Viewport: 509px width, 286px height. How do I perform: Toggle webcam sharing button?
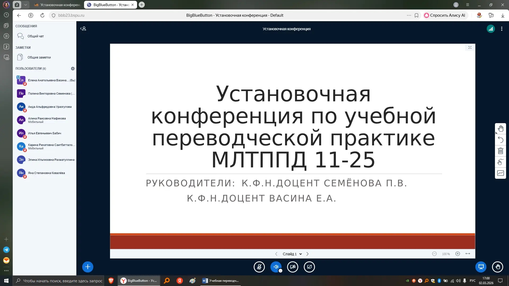(293, 267)
